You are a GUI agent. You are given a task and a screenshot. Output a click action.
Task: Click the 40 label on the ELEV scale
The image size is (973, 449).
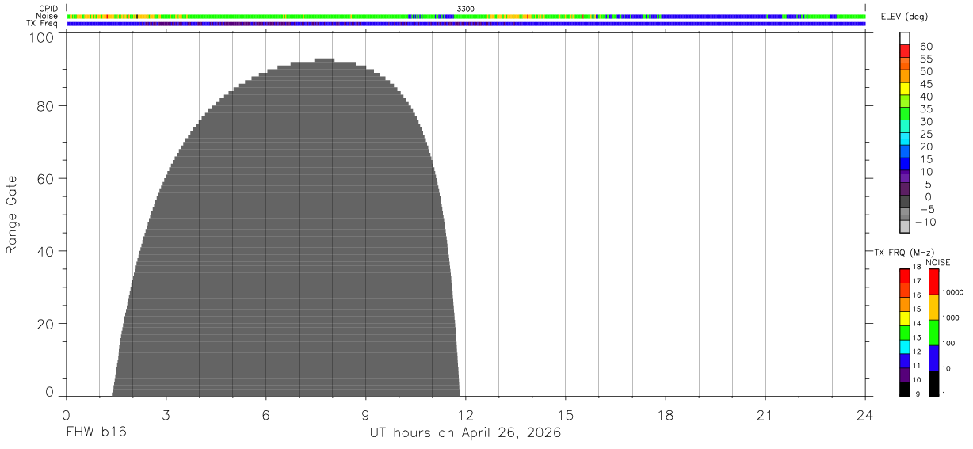coord(925,97)
